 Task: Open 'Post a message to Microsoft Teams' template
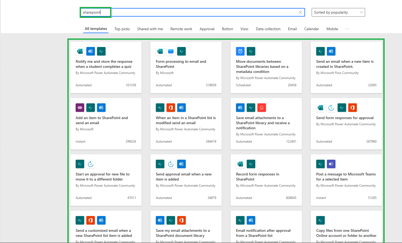tap(346, 180)
